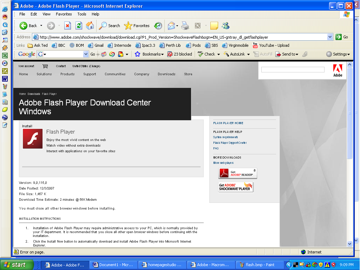Open the Gmail link in Links bar
This screenshot has width=360, height=270.
[x=96, y=45]
